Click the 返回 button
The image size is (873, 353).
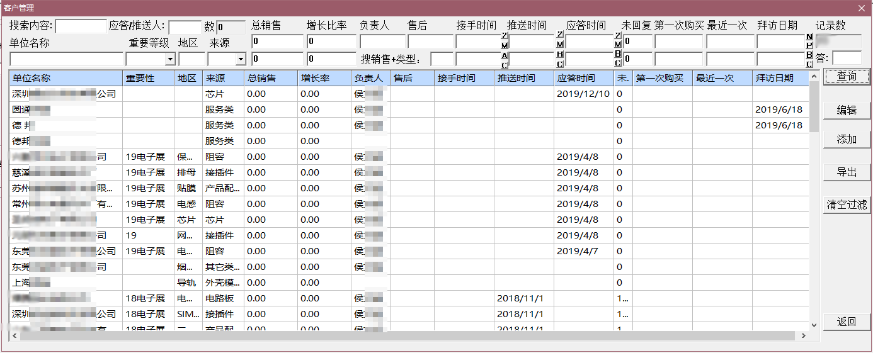847,322
